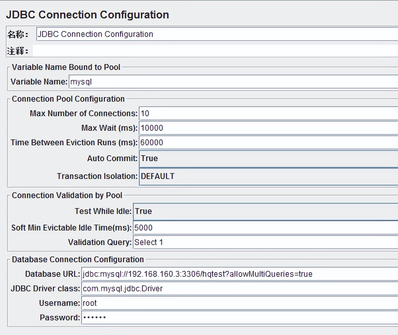Click the Database Connection Configuration group title
Image resolution: width=398 pixels, height=335 pixels.
78,259
